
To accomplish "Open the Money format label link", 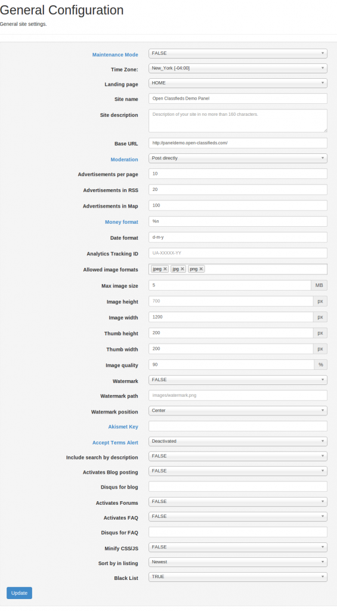I will click(121, 222).
